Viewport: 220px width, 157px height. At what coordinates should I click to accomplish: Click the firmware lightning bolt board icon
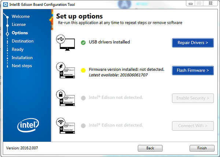coord(65,70)
